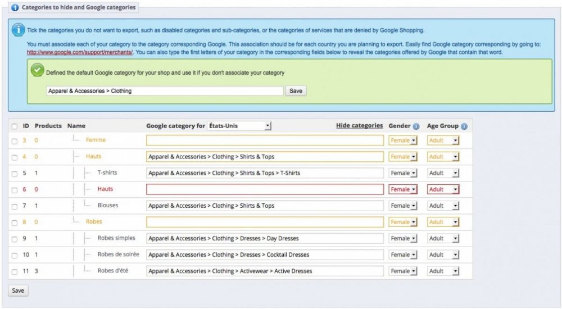Viewport: 562px width, 309px height.
Task: Open the Gender dropdown for Blouses row
Action: pos(402,206)
